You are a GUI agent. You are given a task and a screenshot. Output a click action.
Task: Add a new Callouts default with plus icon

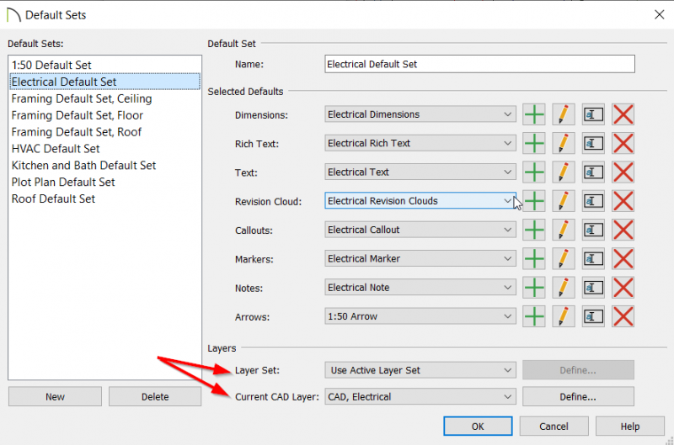click(534, 230)
